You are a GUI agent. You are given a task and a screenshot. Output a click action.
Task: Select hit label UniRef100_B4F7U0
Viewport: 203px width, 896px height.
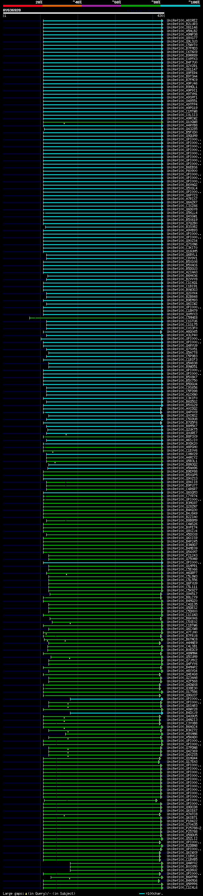(x=182, y=62)
